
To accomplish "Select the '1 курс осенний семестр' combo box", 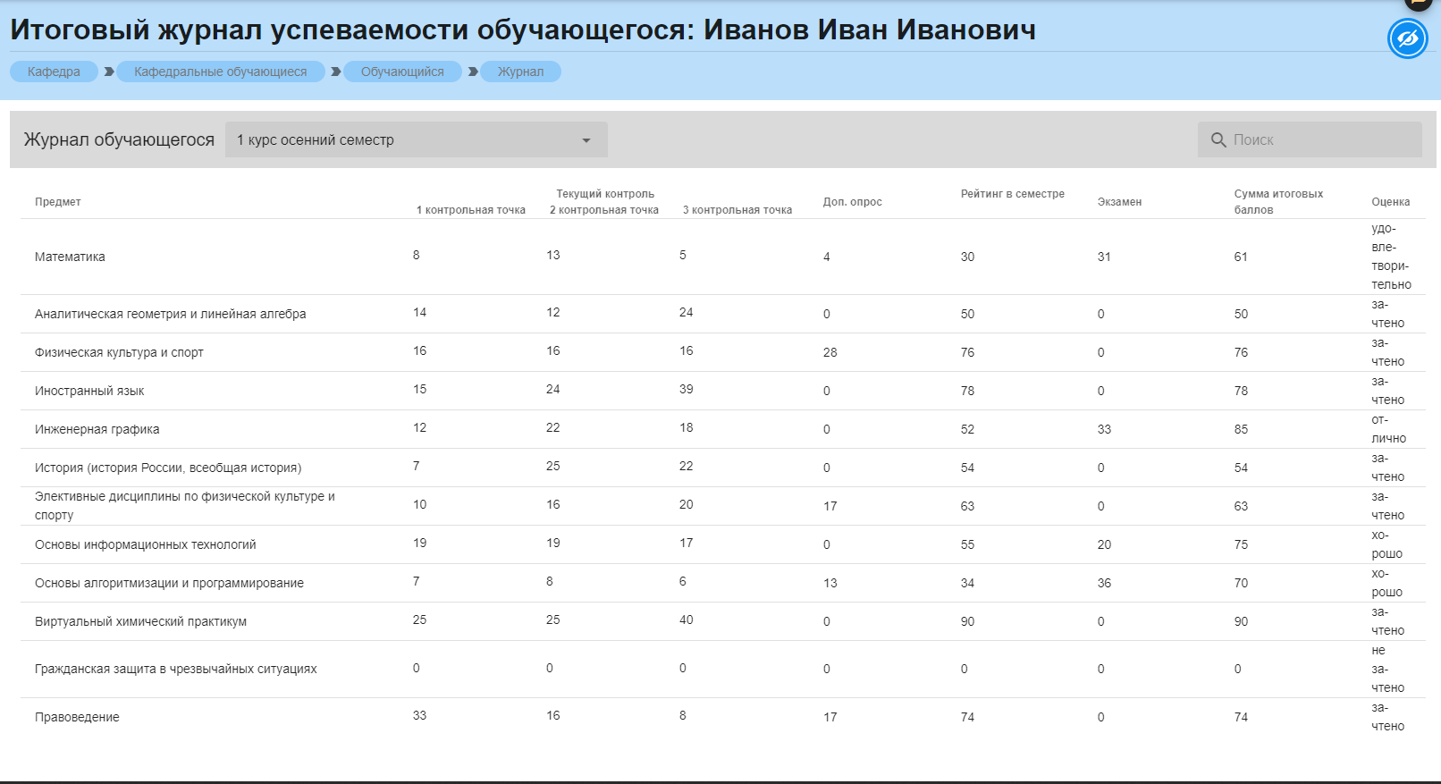I will click(x=402, y=140).
